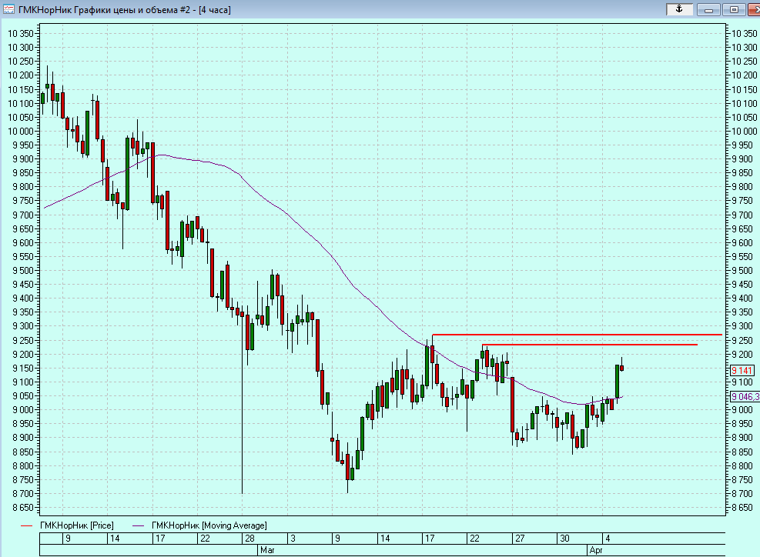Click the 'Apr' month label on time axis
The height and width of the screenshot is (557, 760).
click(x=596, y=550)
